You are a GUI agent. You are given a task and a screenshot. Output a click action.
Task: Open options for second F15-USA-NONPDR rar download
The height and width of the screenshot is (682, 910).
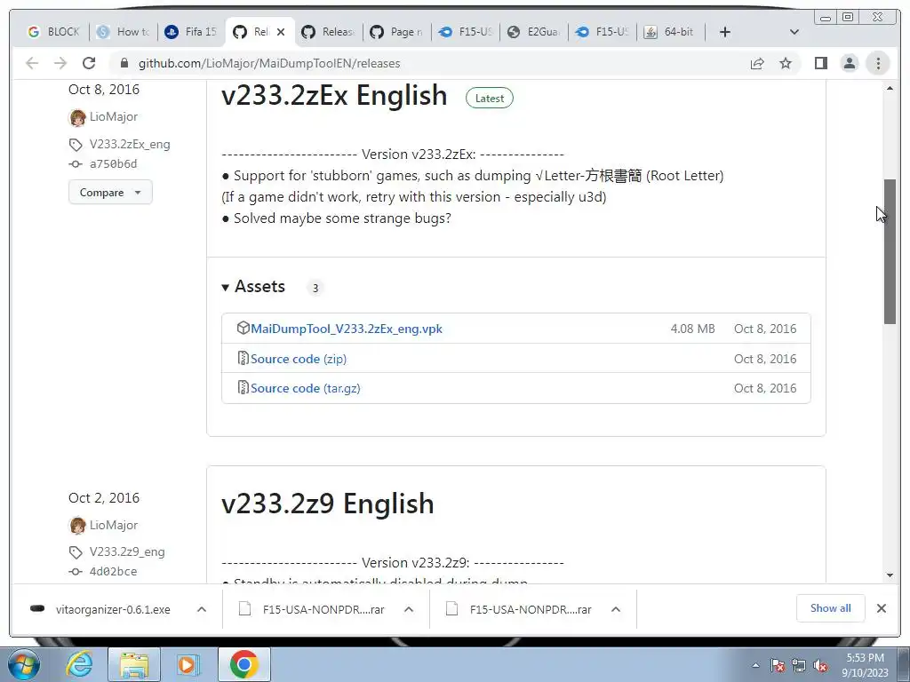point(616,609)
